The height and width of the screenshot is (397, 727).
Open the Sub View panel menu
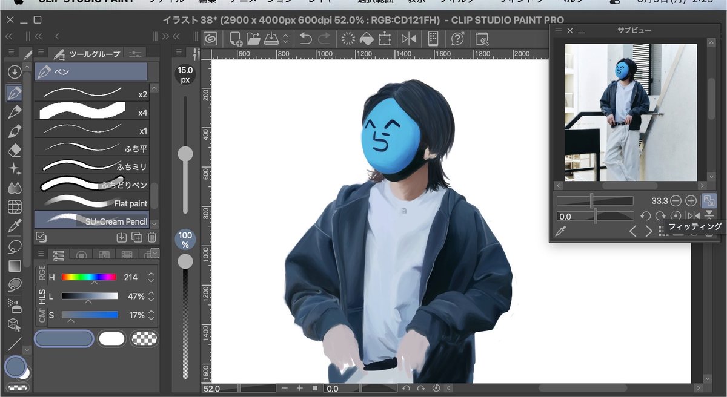point(559,30)
